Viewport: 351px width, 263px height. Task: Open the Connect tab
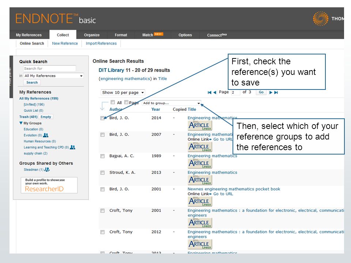[217, 35]
